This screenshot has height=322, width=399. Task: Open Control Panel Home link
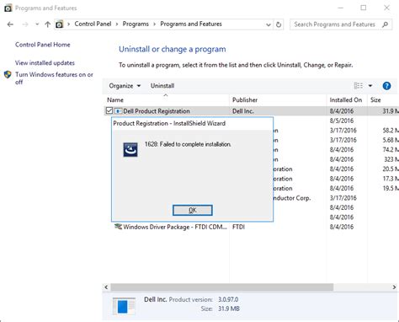pos(43,45)
